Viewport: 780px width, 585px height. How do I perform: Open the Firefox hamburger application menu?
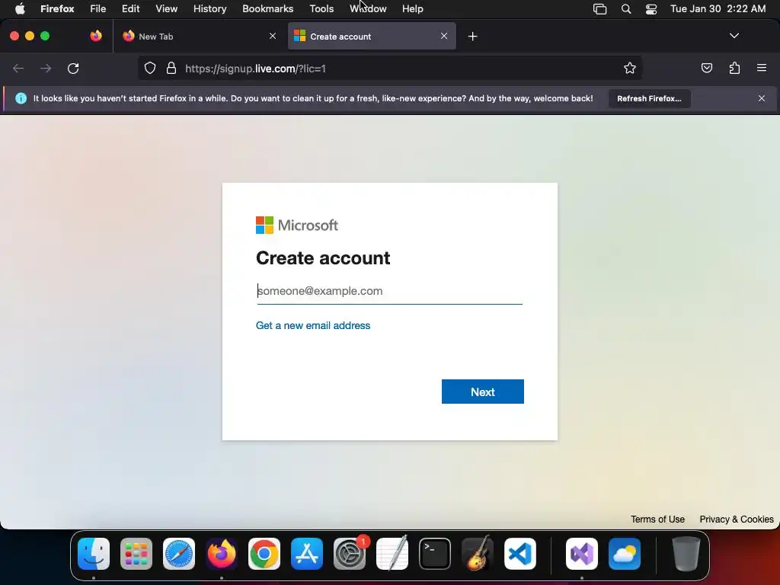pyautogui.click(x=762, y=68)
